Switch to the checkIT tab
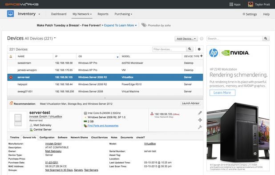Image resolution: width=275 pixels, height=175 pixels. point(141,138)
